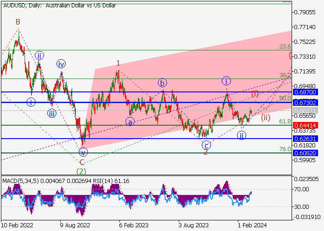
Task: Click the red wave 1 label
Action: pyautogui.click(x=118, y=63)
